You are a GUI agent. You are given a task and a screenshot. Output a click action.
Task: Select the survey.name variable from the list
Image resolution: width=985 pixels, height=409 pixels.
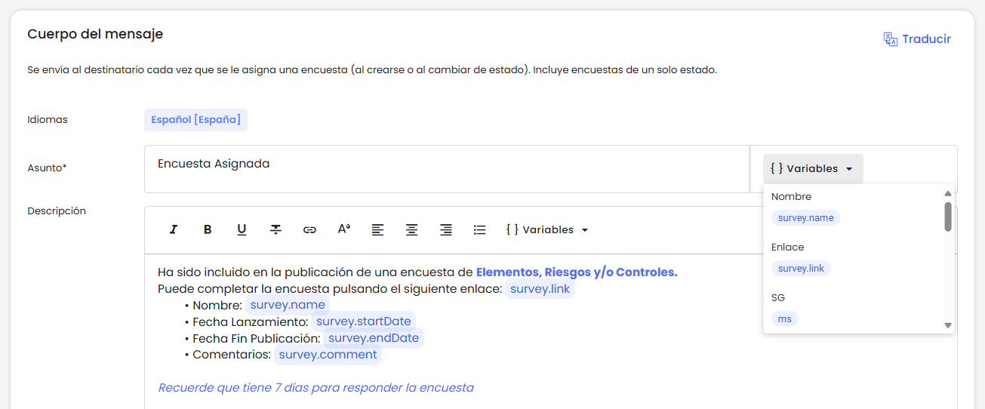[805, 218]
